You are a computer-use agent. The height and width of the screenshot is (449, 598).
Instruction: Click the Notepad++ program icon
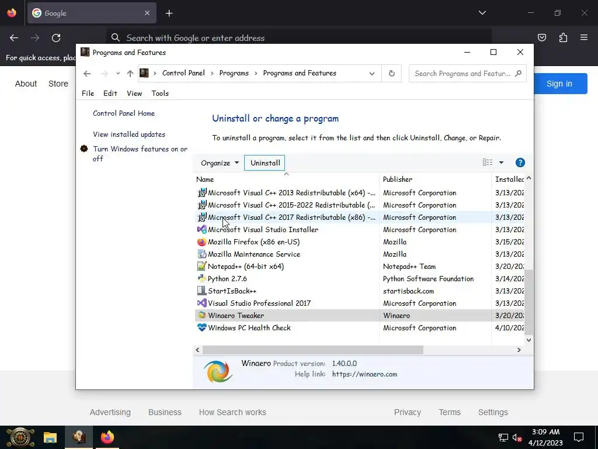pyautogui.click(x=201, y=266)
